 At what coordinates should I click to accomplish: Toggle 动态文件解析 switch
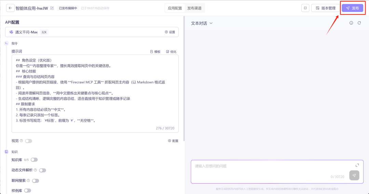(43, 170)
